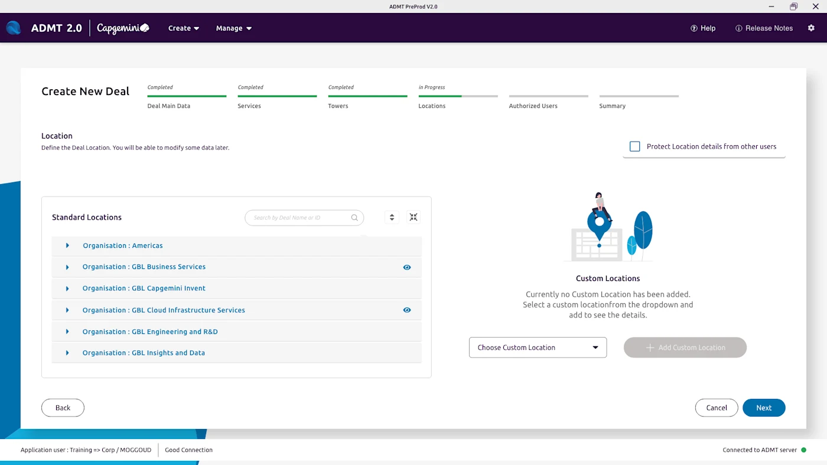
Task: Click Add Custom Location button
Action: (x=685, y=348)
